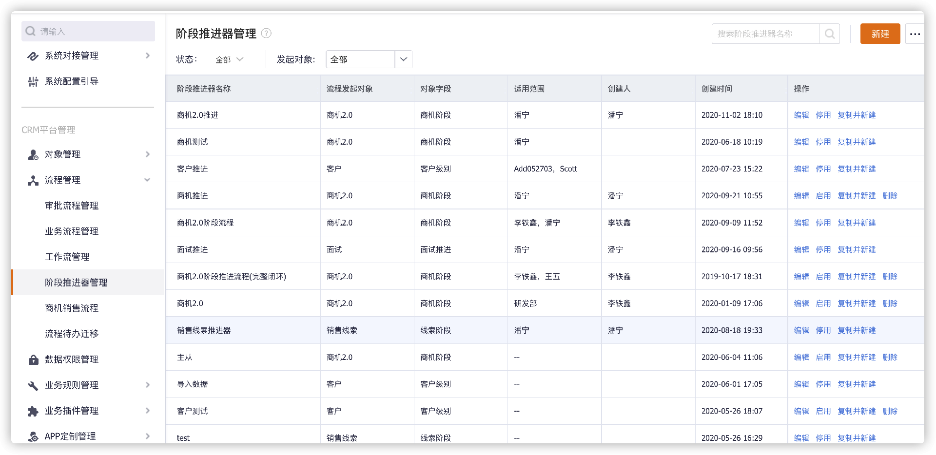The width and height of the screenshot is (936, 455).
Task: Click the 数据权限管理 lock icon
Action: (x=33, y=360)
